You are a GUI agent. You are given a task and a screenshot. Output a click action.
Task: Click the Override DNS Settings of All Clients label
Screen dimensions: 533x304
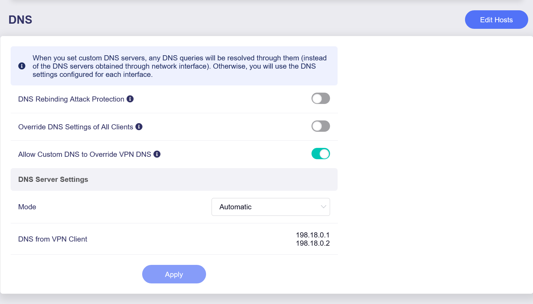pos(76,127)
